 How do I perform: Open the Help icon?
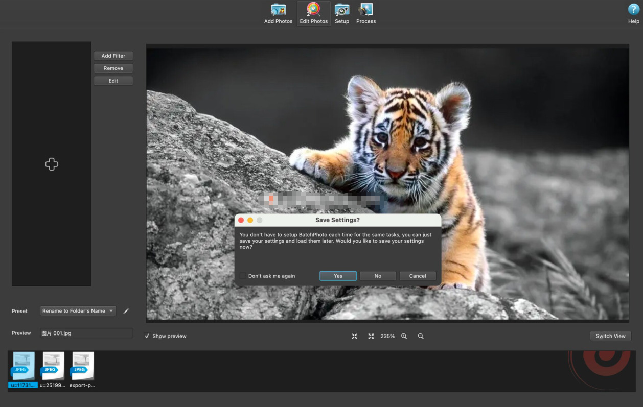tap(633, 14)
